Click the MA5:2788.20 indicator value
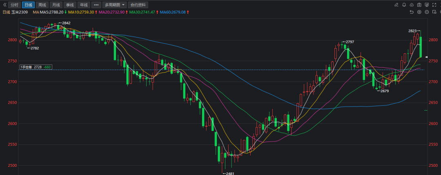This screenshot has width=441, height=175. coord(51,12)
